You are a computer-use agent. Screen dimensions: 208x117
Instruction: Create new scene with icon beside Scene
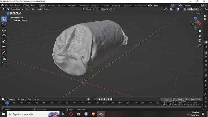(x=172, y=5)
